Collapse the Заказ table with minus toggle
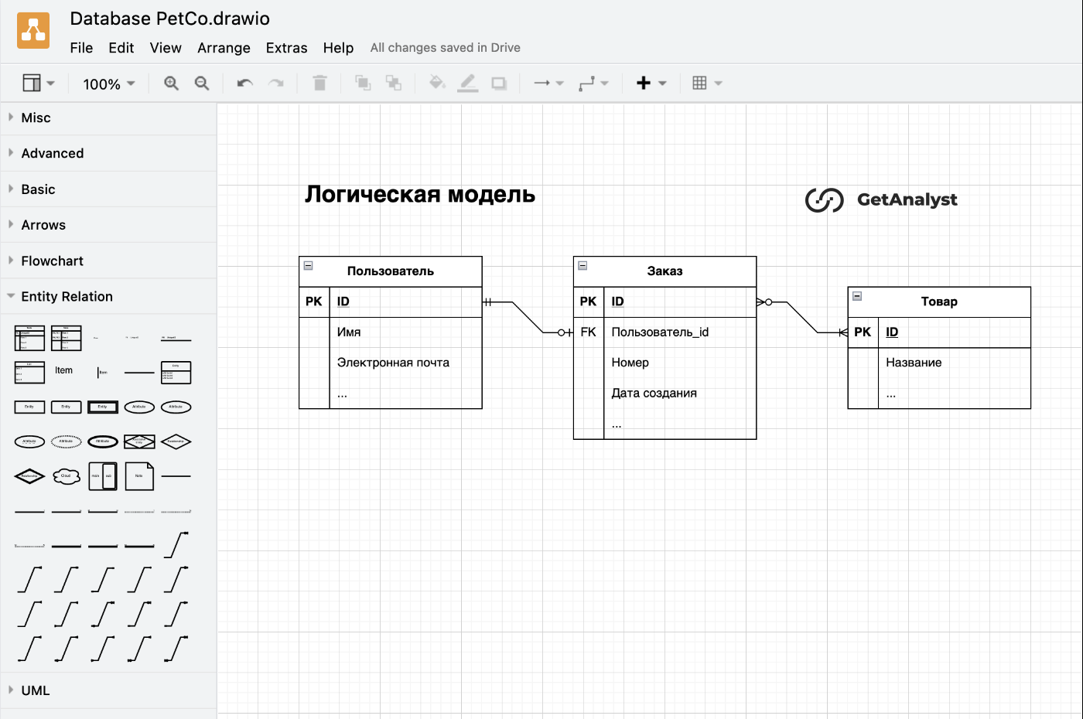 click(582, 265)
